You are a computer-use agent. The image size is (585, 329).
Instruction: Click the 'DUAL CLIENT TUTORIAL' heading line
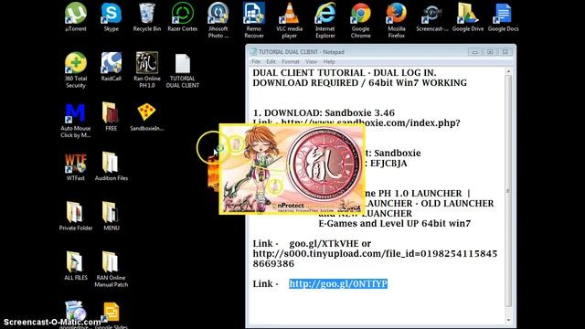click(x=345, y=73)
